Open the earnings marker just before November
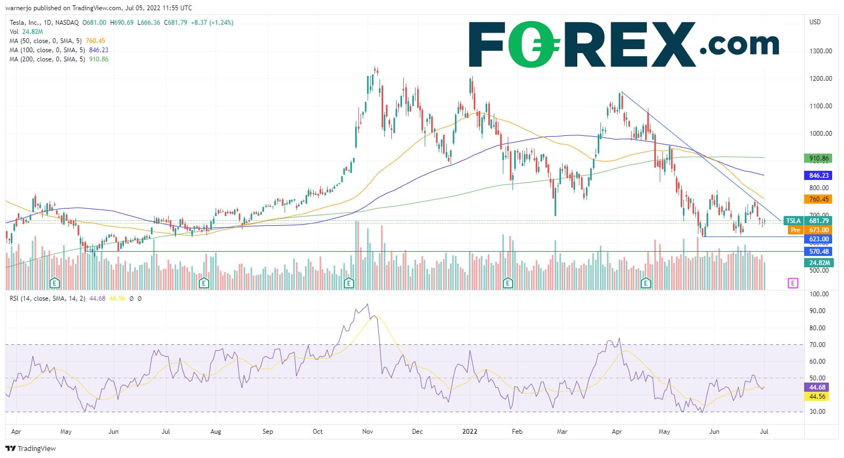 (349, 282)
